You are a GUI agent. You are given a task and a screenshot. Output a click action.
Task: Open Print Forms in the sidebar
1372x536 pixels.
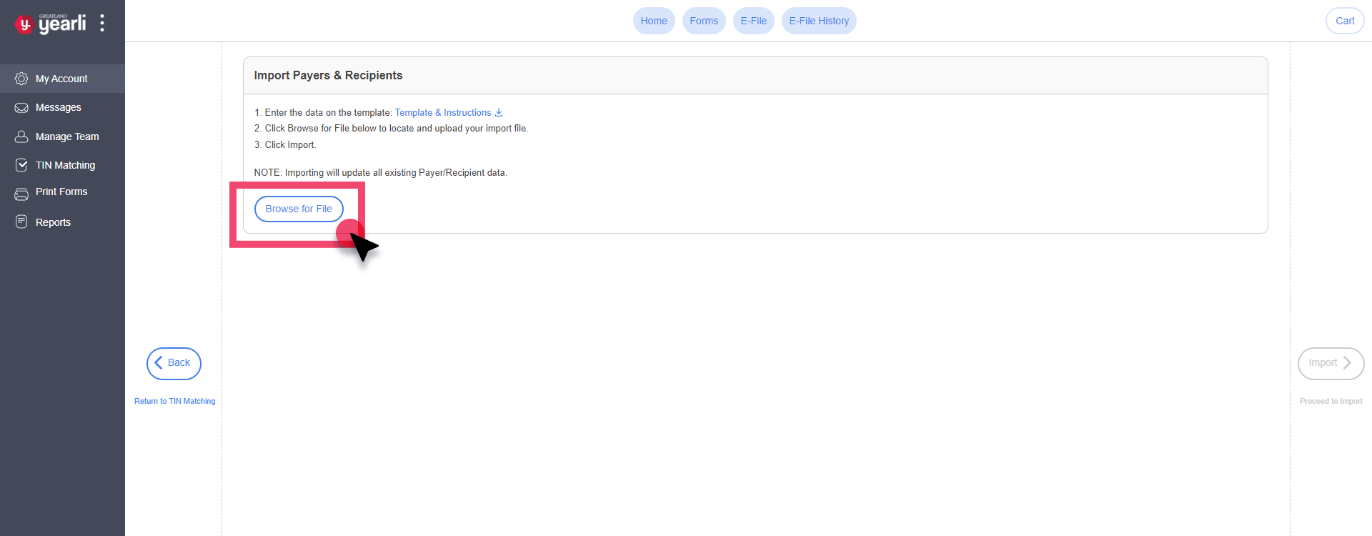(x=62, y=192)
